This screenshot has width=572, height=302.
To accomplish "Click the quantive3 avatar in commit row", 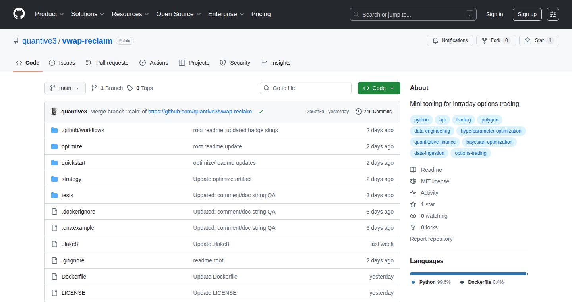I will tap(54, 112).
